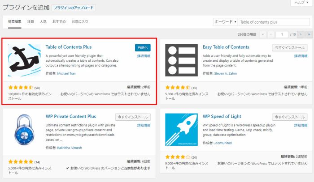This screenshot has width=314, height=182.
Task: Install WP Speed of Light now
Action: point(290,117)
